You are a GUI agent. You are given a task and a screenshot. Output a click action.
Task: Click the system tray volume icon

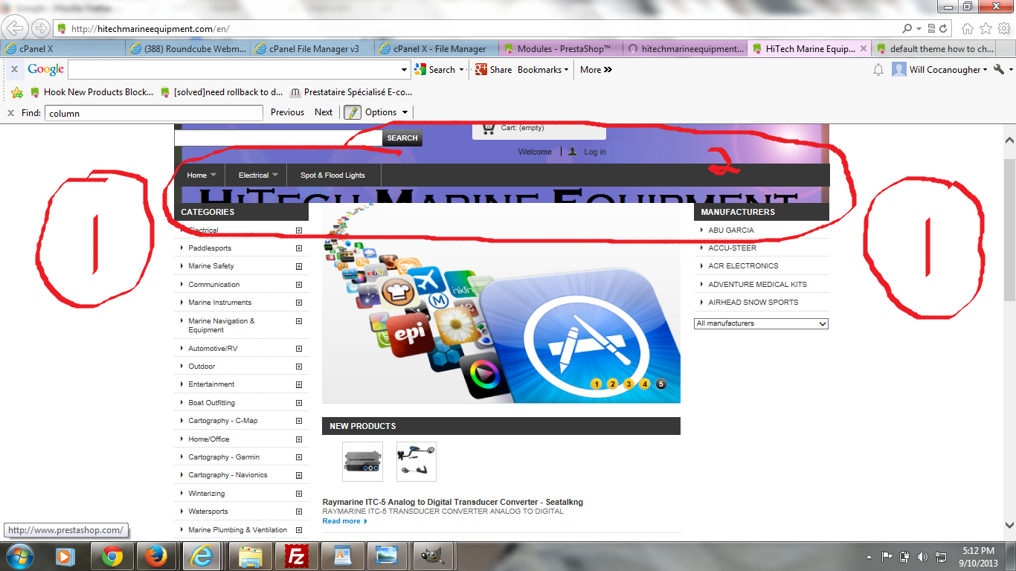click(923, 556)
